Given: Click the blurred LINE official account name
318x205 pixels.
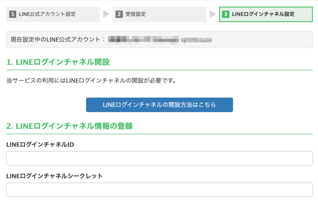Looking at the screenshot, I should [x=143, y=40].
